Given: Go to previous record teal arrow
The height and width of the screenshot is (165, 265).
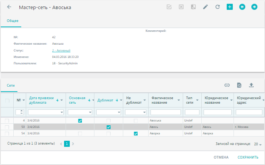Looking at the screenshot, I should point(242,7).
